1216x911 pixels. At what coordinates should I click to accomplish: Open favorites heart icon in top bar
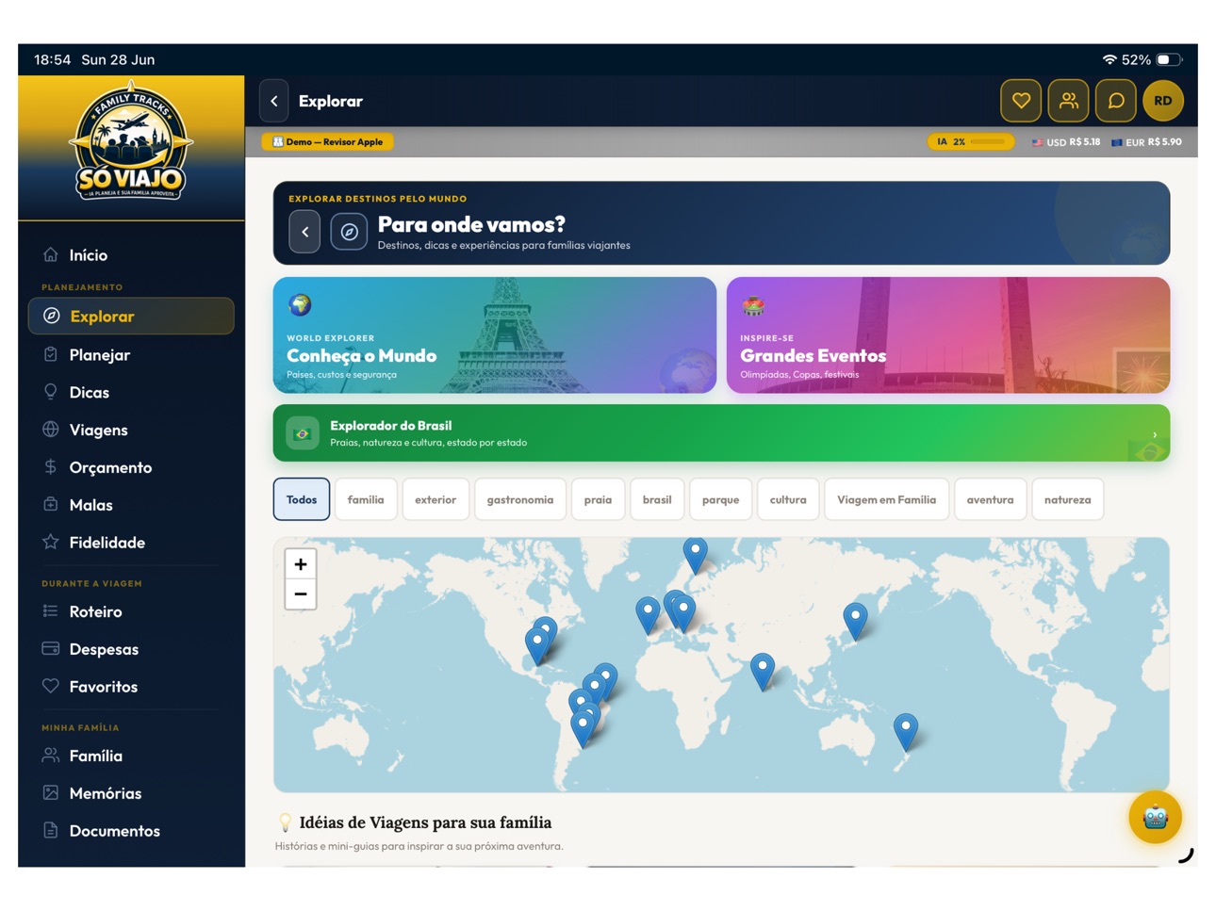(x=1021, y=101)
